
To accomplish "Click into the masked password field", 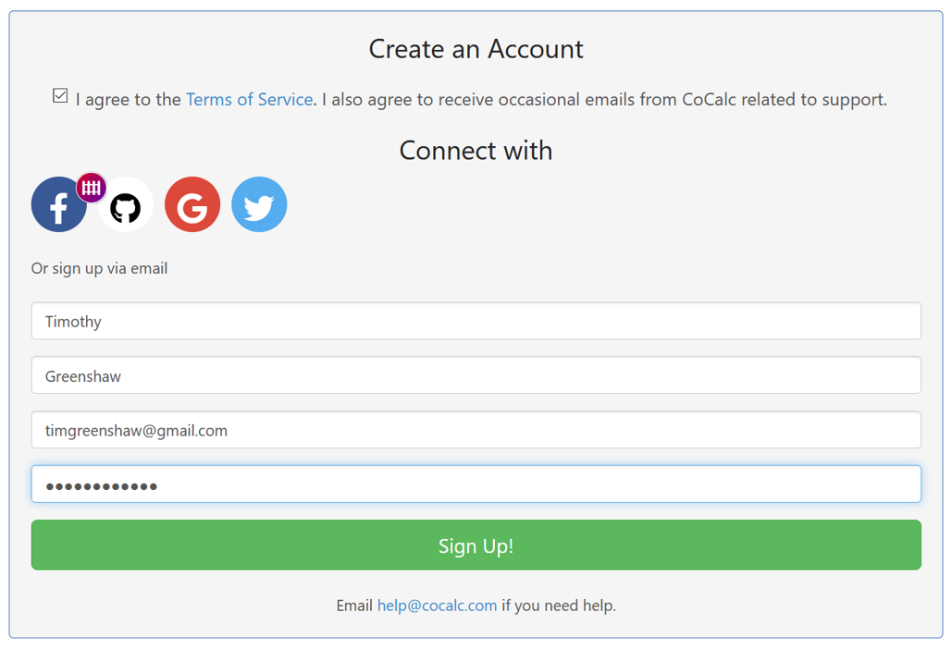I will (x=476, y=484).
